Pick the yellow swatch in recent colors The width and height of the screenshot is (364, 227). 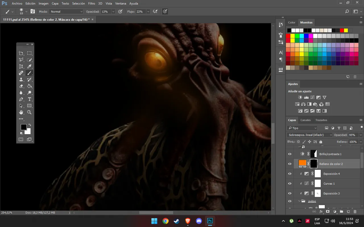pyautogui.click(x=346, y=30)
